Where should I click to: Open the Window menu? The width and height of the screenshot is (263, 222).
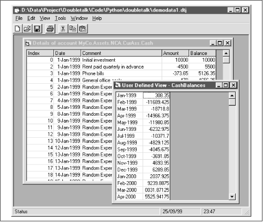click(x=79, y=18)
